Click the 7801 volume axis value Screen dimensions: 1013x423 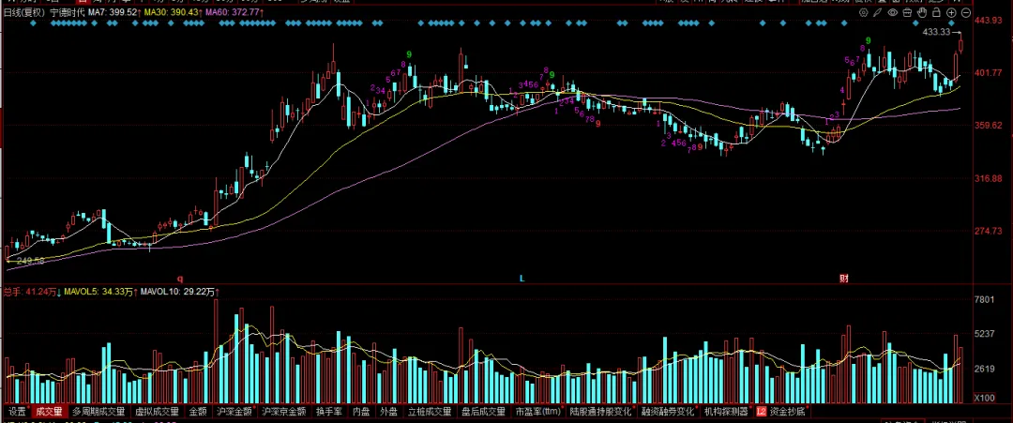(x=984, y=299)
